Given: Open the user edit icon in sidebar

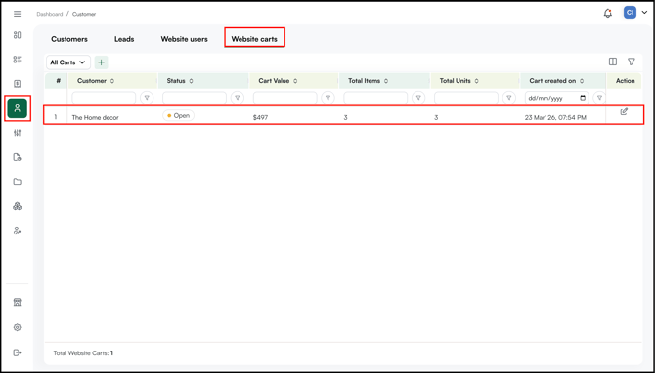Looking at the screenshot, I should tap(18, 230).
